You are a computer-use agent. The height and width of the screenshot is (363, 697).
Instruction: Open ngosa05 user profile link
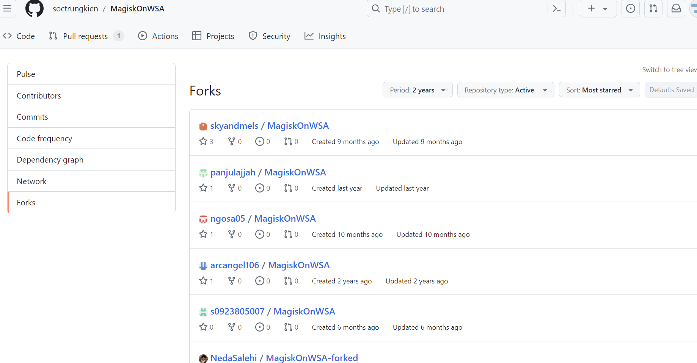(228, 219)
